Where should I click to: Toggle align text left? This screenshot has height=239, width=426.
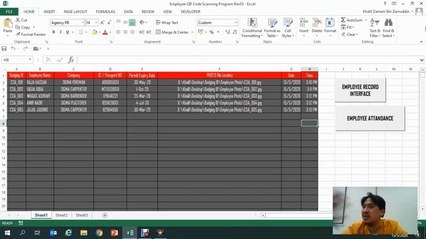118,33
